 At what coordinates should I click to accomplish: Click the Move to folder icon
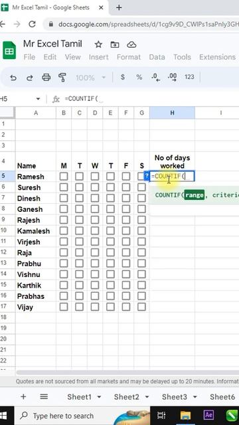115,44
